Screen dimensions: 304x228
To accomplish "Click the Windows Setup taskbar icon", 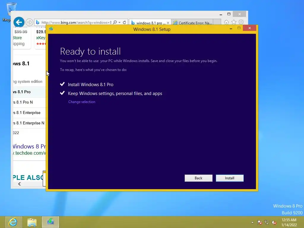I will 50,222.
